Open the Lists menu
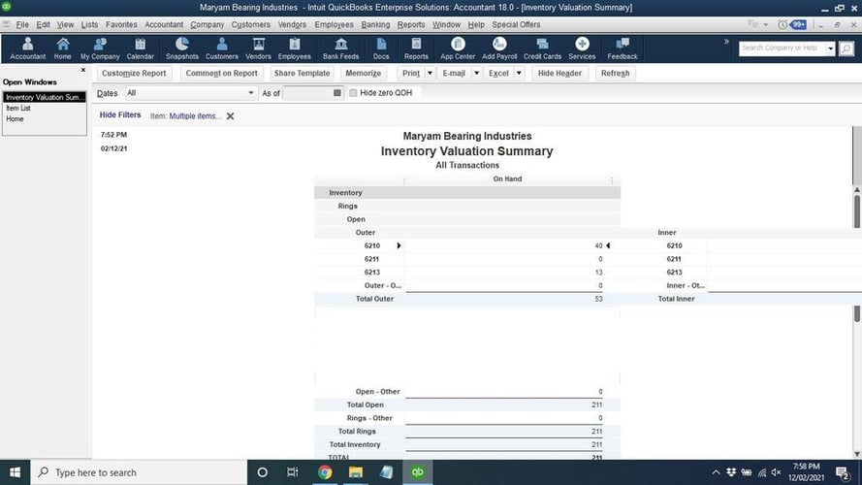 click(89, 25)
